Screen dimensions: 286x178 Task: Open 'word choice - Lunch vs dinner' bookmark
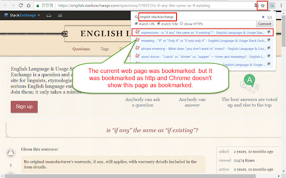click(203, 57)
